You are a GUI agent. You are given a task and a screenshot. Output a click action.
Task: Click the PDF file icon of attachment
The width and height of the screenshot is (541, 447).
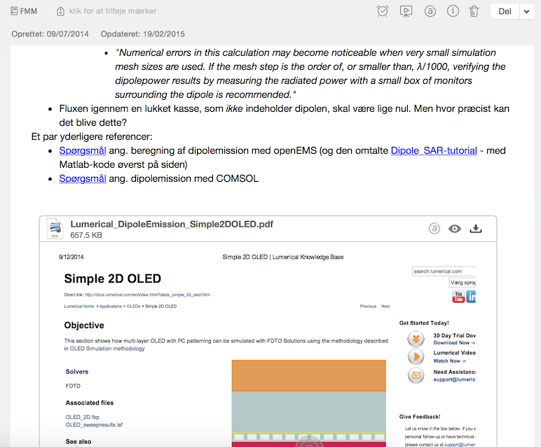[x=55, y=228]
